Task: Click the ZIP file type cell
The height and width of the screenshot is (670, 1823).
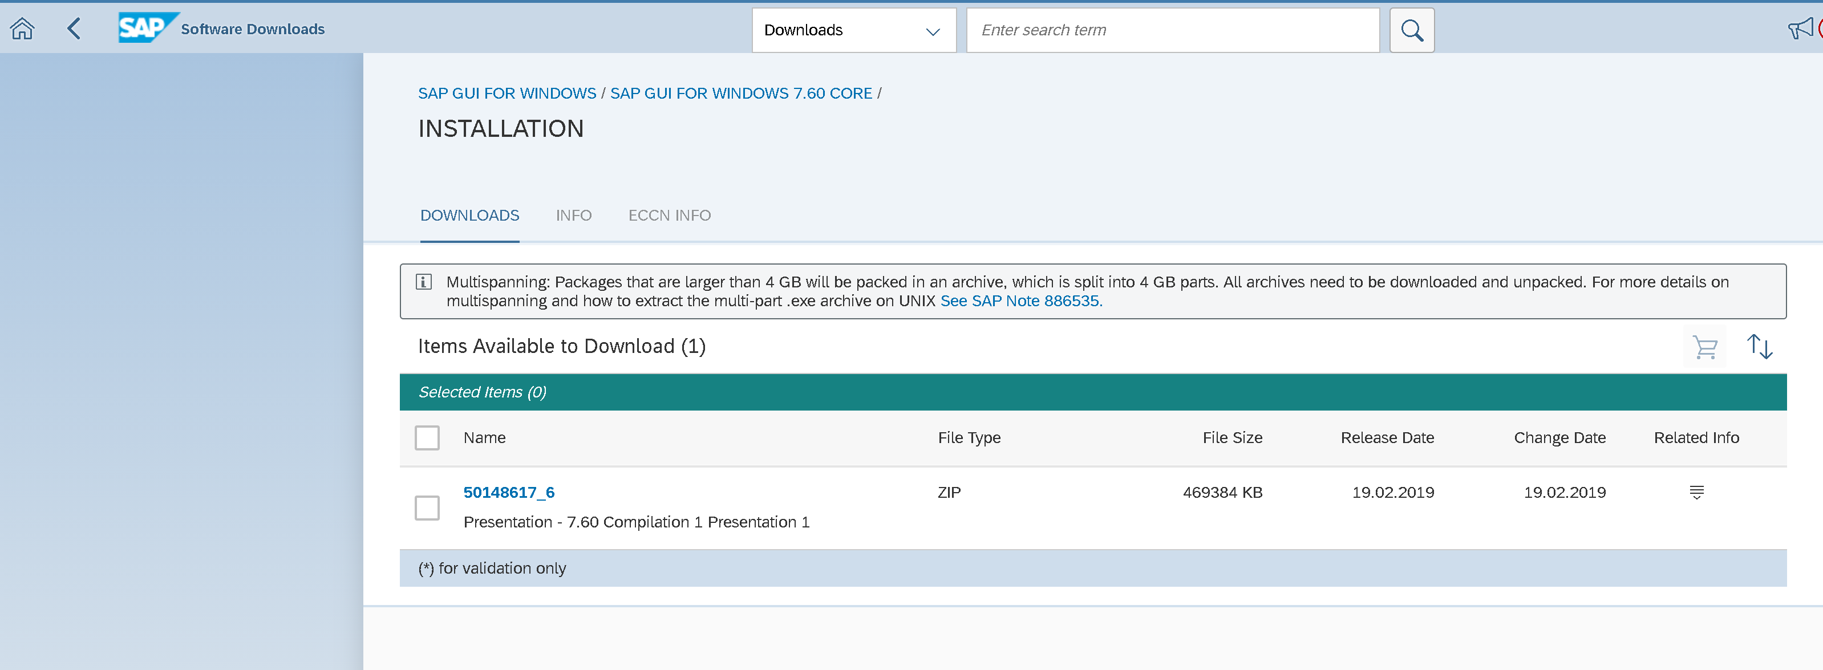Action: click(x=949, y=493)
